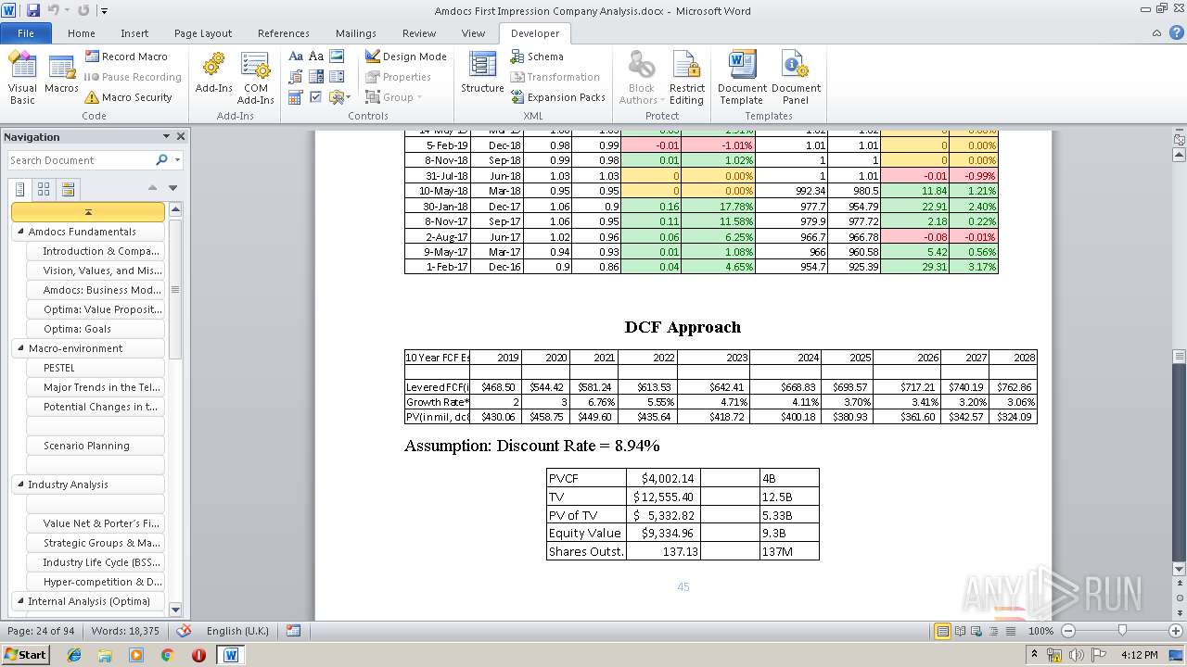Click Zoom Out minus button
The width and height of the screenshot is (1187, 667).
coord(1068,631)
